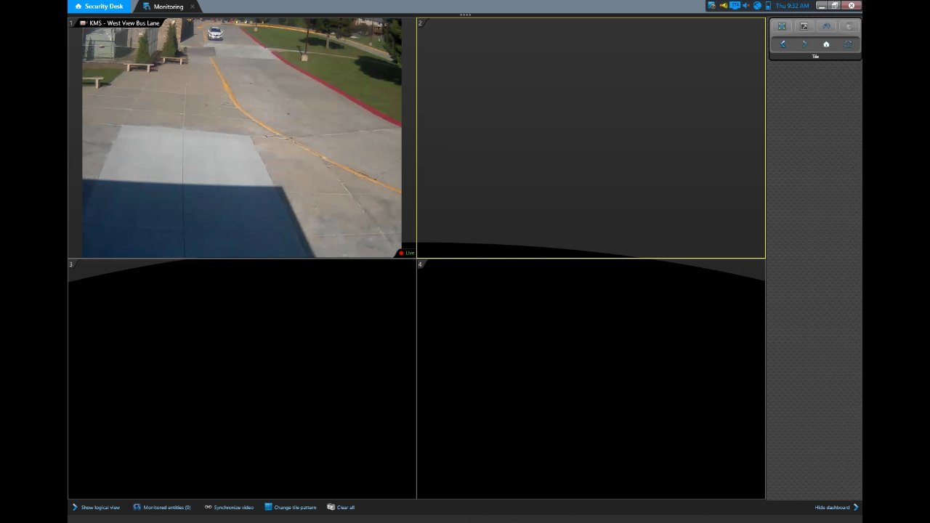Maximize the tile with the expand icon
The width and height of the screenshot is (930, 523).
tap(782, 26)
